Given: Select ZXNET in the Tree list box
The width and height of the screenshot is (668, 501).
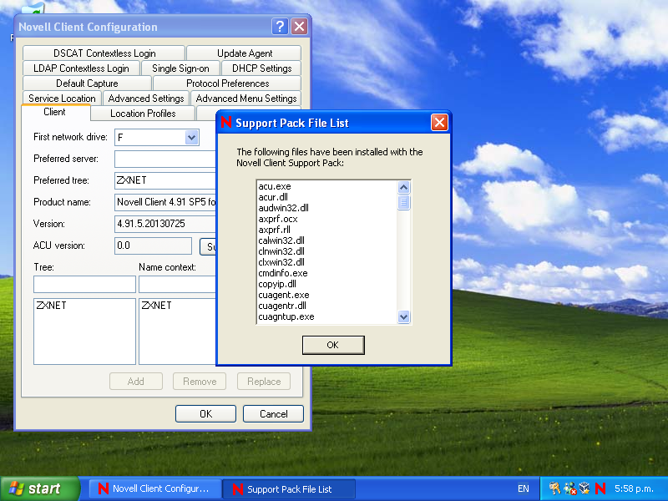Looking at the screenshot, I should [51, 306].
